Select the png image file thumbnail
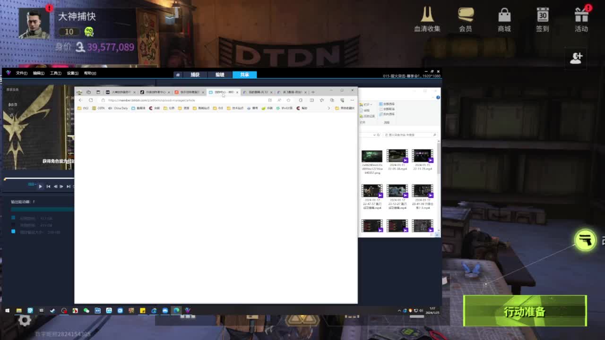 (372, 156)
